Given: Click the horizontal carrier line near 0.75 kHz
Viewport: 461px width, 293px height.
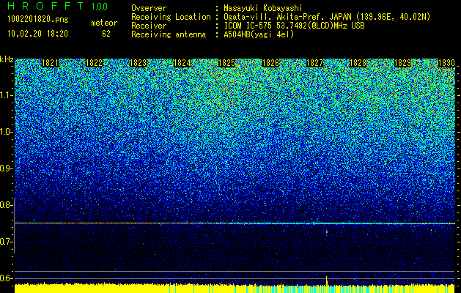Looking at the screenshot, I should click(x=235, y=223).
